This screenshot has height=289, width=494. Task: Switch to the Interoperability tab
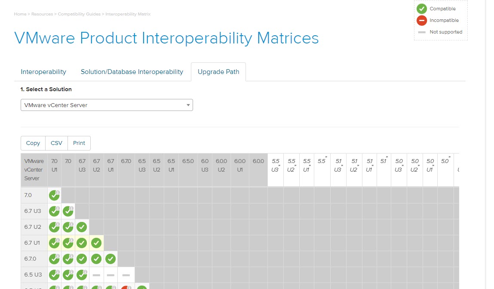tap(43, 72)
